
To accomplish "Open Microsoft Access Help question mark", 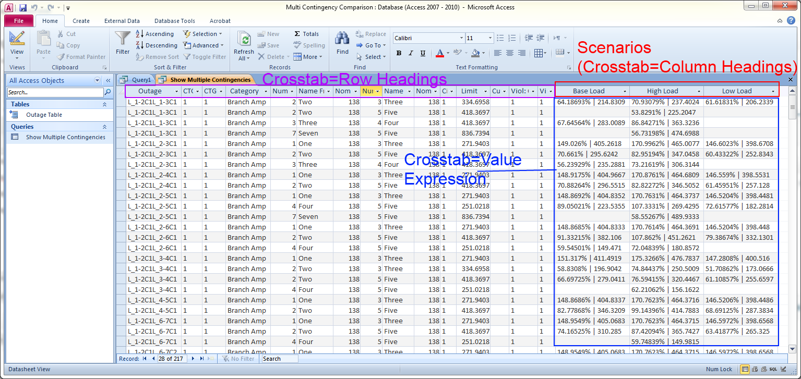I will tap(791, 21).
